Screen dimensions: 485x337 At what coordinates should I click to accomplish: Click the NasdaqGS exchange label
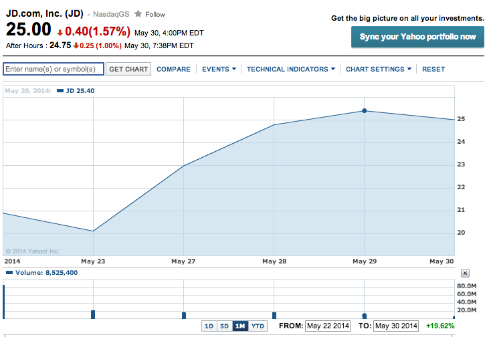pyautogui.click(x=111, y=14)
